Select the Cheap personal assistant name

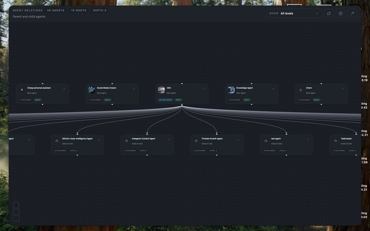pyautogui.click(x=39, y=88)
